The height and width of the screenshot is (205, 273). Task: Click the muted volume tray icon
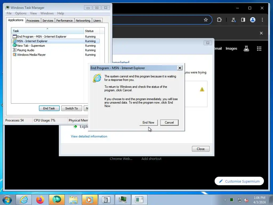coord(246,200)
